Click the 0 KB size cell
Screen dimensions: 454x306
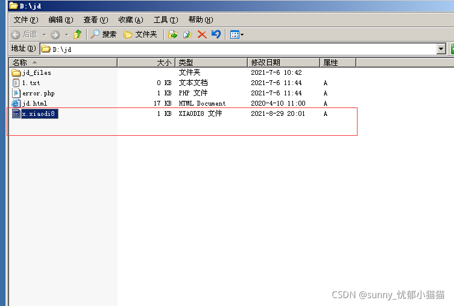(164, 83)
